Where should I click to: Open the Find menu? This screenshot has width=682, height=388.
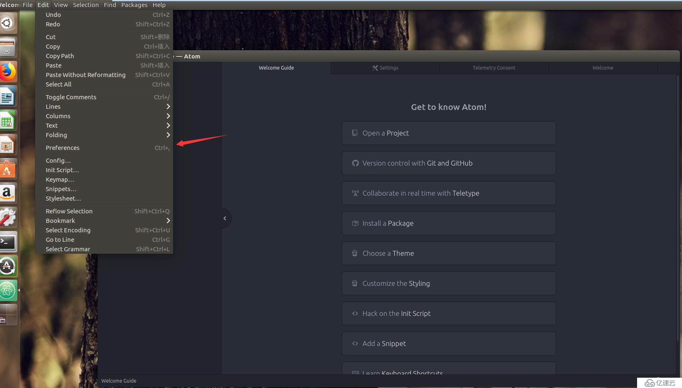(110, 5)
